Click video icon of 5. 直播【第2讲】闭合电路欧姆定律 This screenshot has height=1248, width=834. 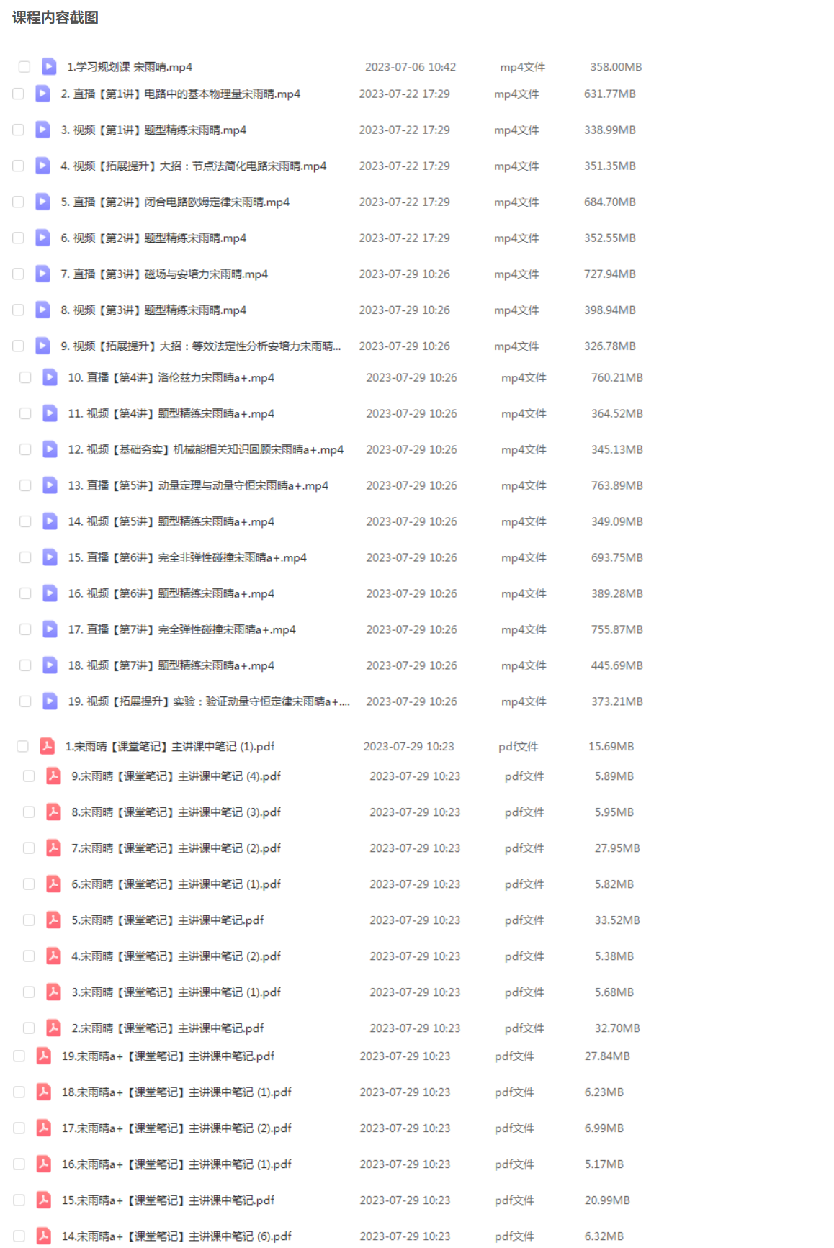pos(43,202)
